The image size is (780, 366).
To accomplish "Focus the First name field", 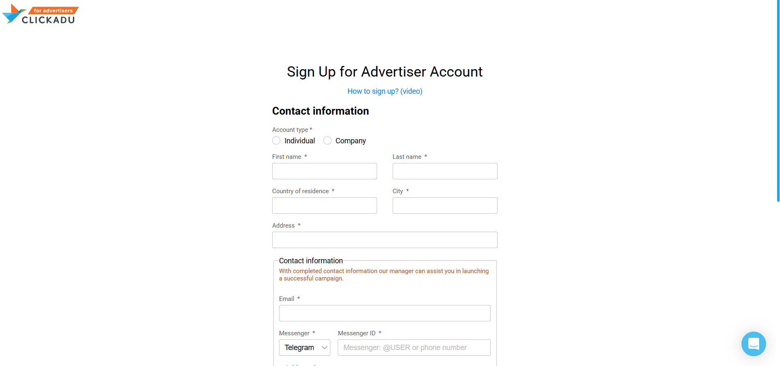I will (x=324, y=171).
